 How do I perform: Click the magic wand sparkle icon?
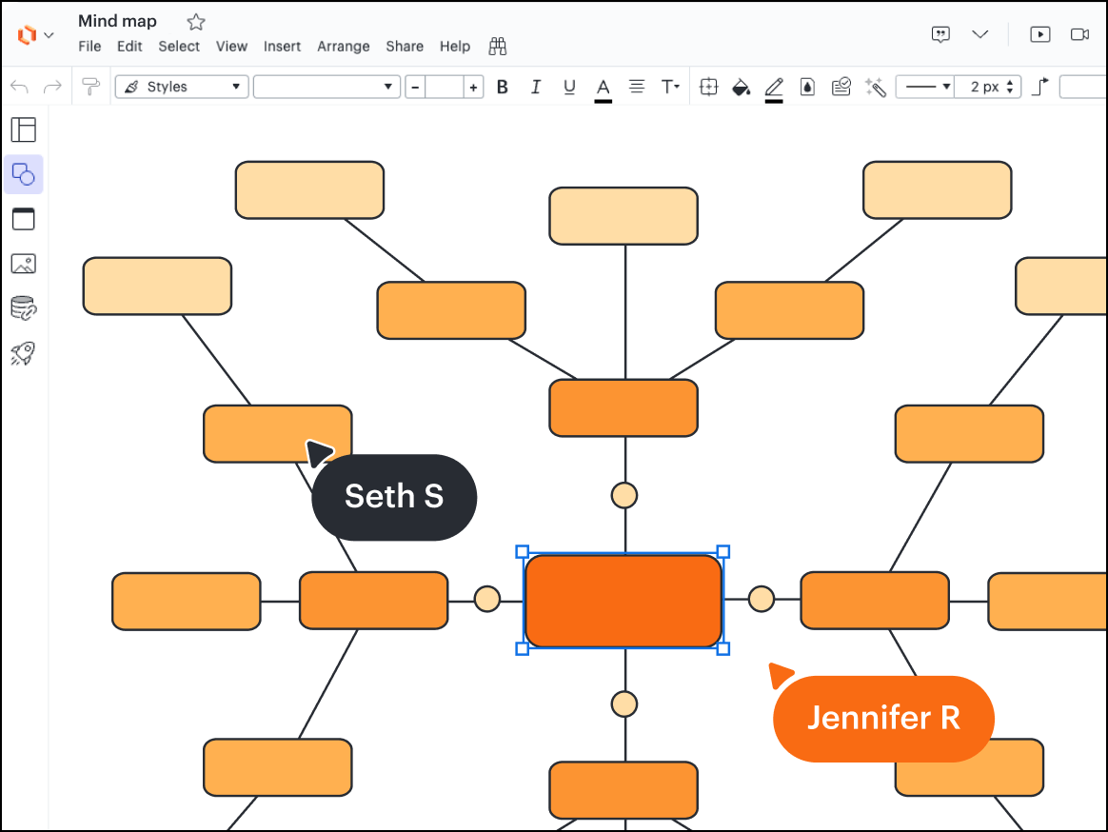(876, 87)
